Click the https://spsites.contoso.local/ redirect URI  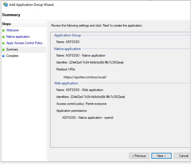click(x=85, y=77)
